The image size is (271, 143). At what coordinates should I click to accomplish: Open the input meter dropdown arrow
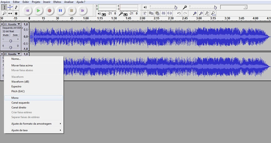pyautogui.click(x=125, y=15)
